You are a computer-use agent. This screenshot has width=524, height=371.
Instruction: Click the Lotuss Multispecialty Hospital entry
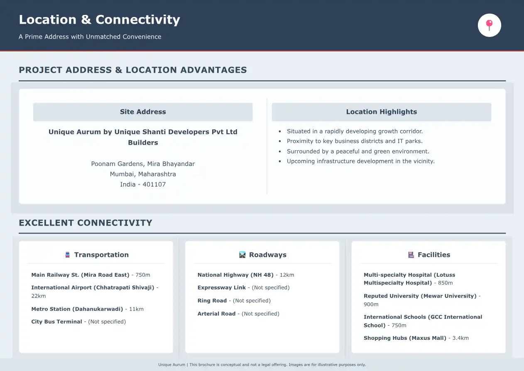click(x=409, y=279)
